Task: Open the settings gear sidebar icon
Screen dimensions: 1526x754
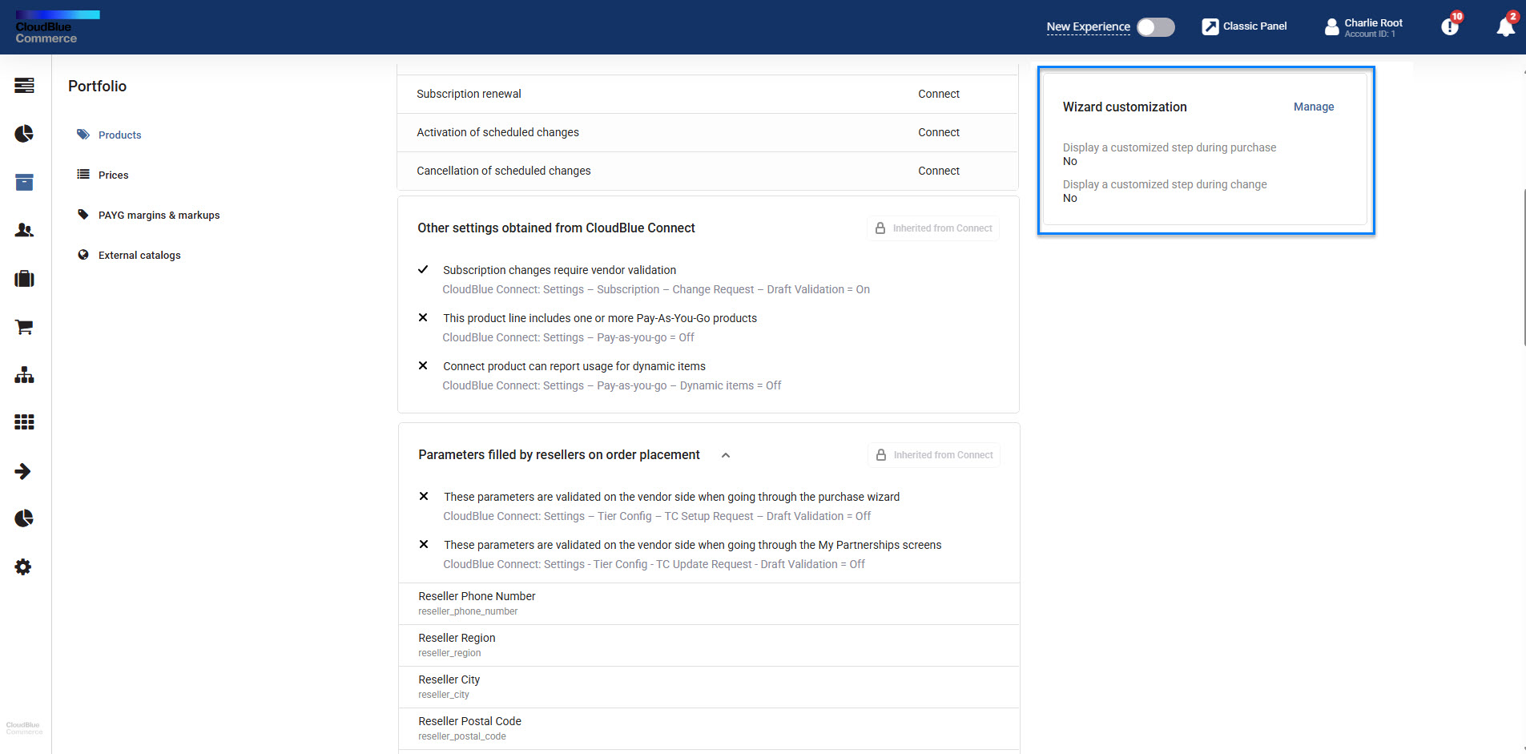Action: point(23,567)
